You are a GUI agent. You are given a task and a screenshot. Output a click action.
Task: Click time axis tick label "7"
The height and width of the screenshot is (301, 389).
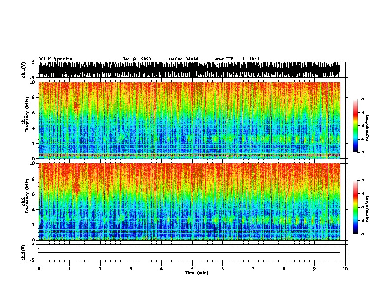253,269
